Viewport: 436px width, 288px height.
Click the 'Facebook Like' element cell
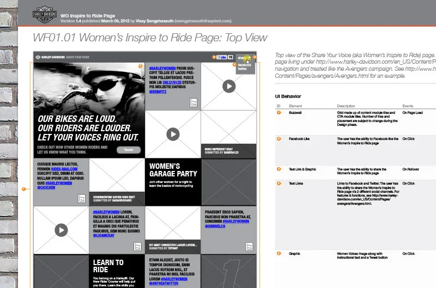299,139
